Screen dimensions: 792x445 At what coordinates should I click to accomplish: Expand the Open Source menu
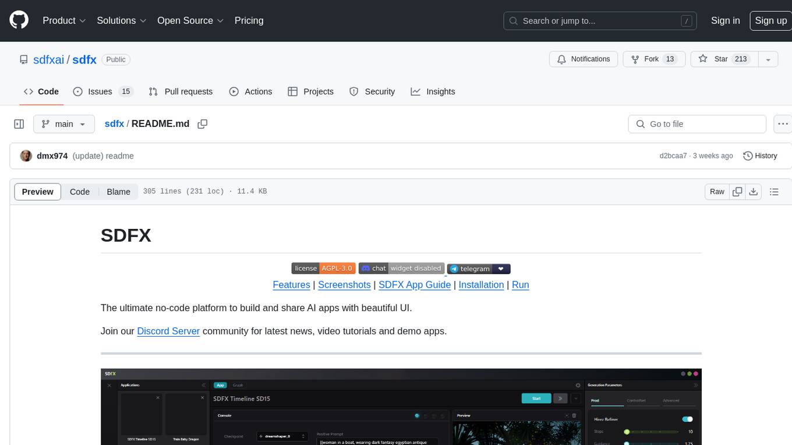190,20
